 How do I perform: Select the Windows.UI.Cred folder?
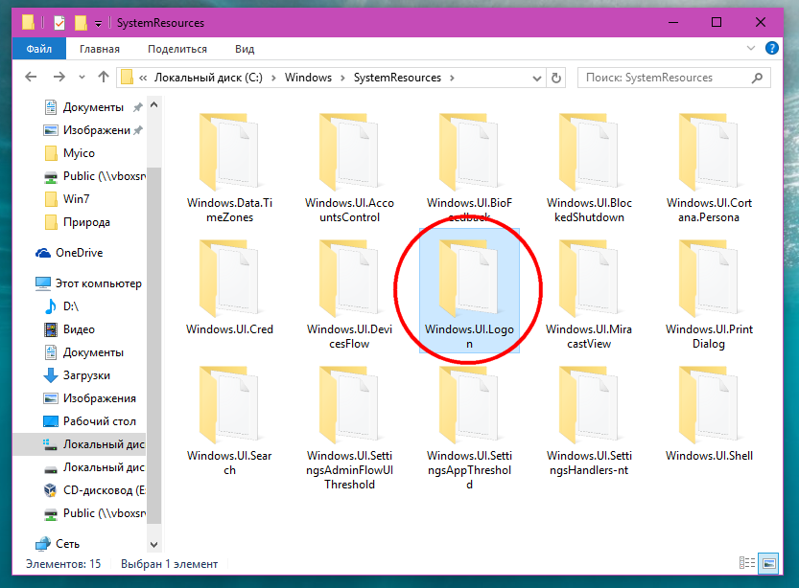(x=230, y=287)
